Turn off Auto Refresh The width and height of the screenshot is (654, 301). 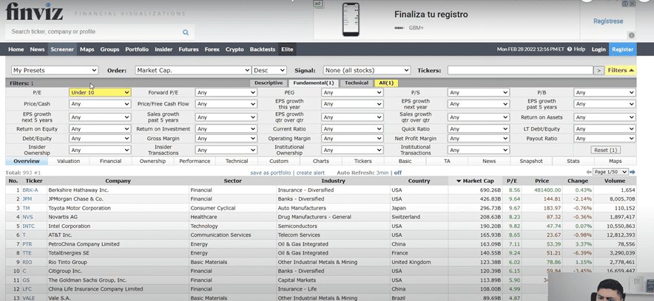397,172
